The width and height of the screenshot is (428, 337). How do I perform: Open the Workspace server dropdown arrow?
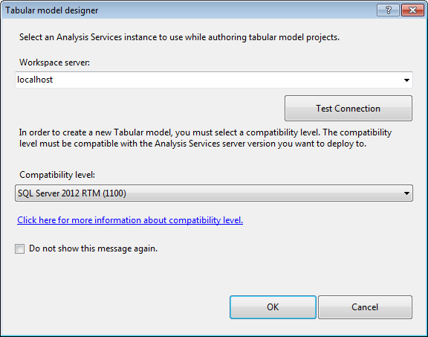click(406, 80)
